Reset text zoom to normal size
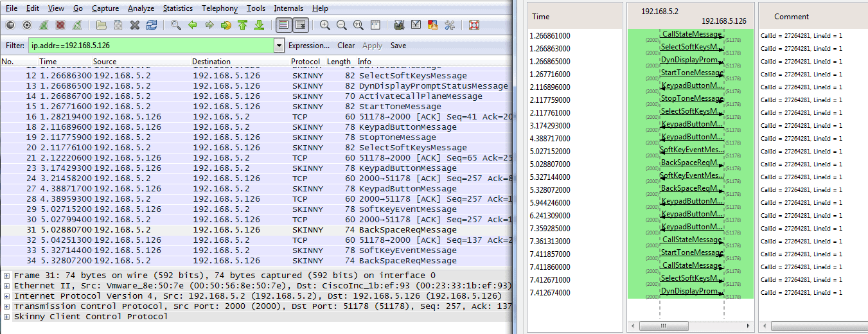 (359, 25)
